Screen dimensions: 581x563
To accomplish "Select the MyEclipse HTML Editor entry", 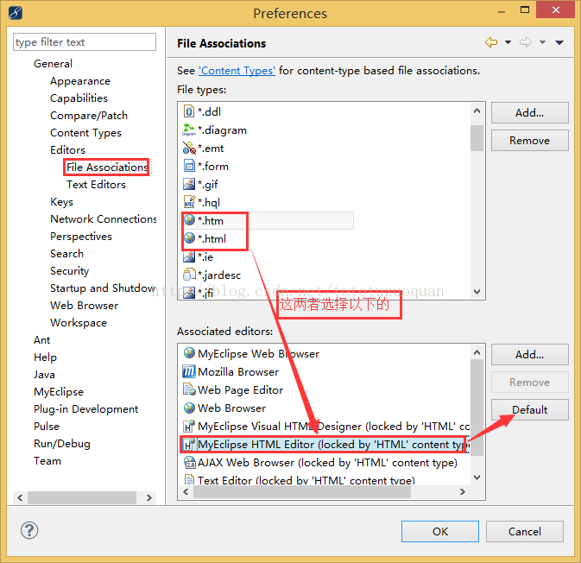I will tap(325, 445).
